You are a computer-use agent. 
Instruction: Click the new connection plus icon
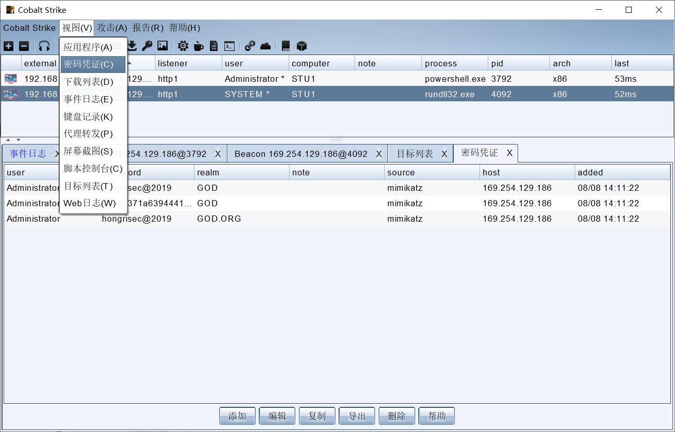(x=9, y=46)
